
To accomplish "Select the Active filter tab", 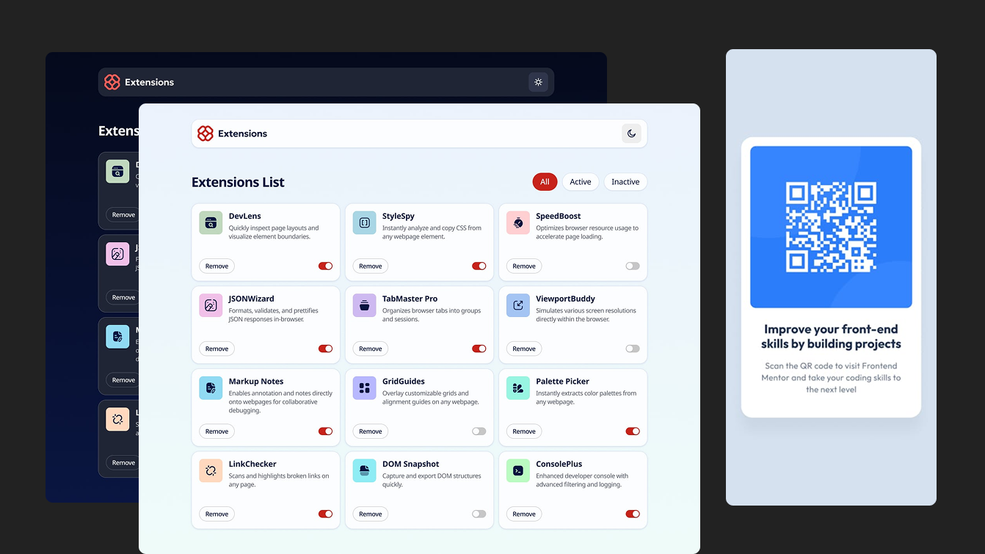I will click(580, 182).
